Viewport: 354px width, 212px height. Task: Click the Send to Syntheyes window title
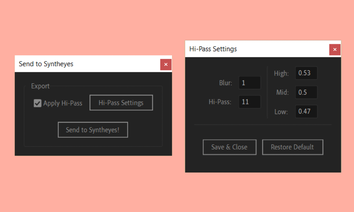(x=46, y=64)
